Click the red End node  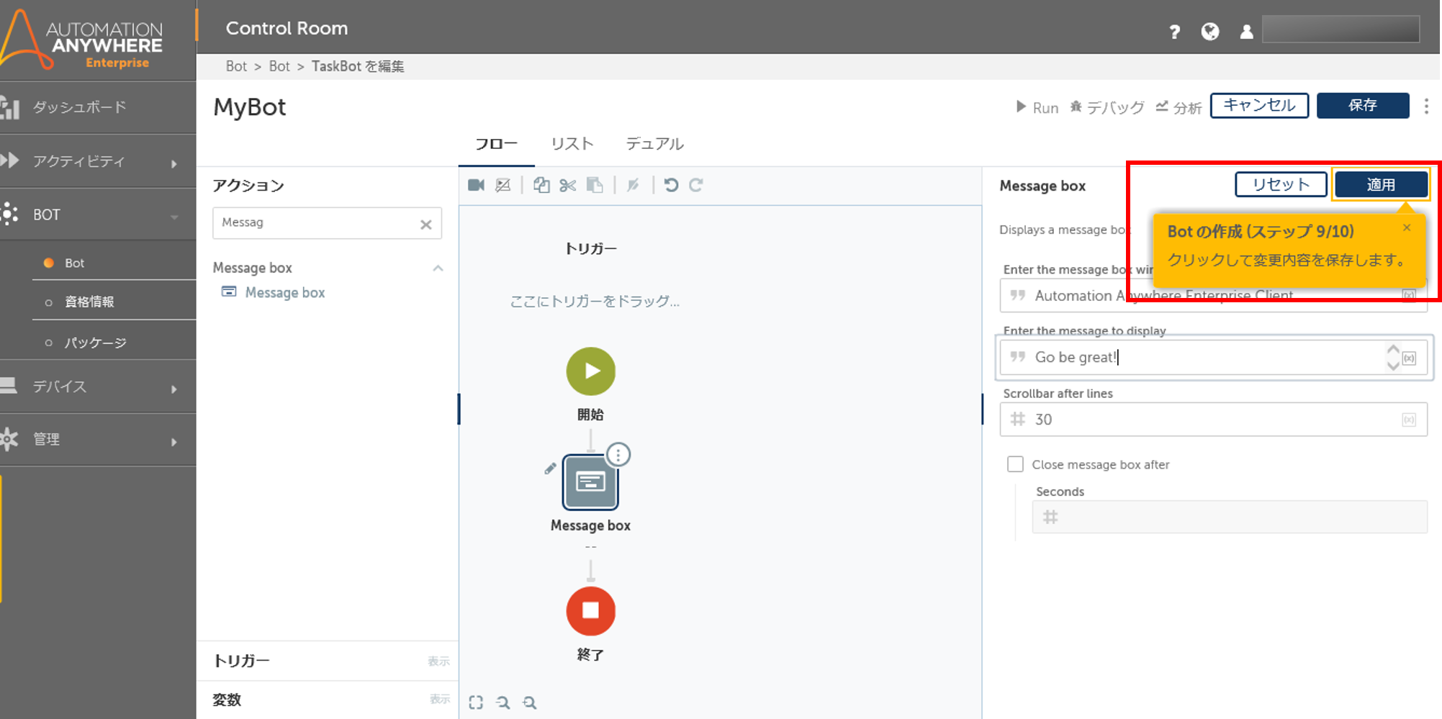click(x=590, y=611)
